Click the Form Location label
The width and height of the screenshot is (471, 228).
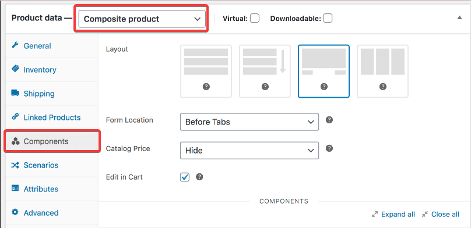pos(129,120)
